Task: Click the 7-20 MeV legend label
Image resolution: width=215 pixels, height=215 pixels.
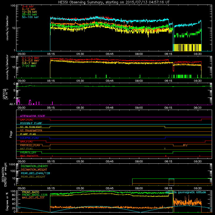Action: click(29, 66)
